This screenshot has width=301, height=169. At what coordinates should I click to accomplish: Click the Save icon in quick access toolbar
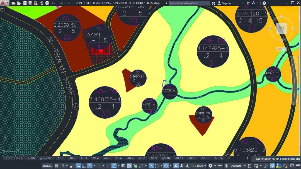pyautogui.click(x=25, y=3)
